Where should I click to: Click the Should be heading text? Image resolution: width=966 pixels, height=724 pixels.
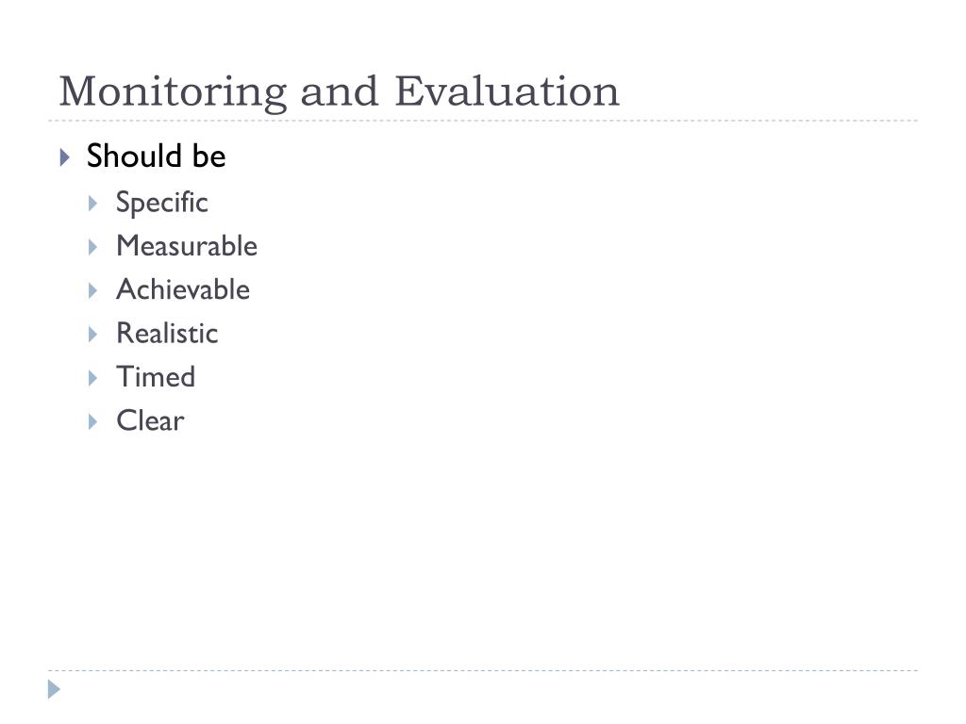point(156,156)
